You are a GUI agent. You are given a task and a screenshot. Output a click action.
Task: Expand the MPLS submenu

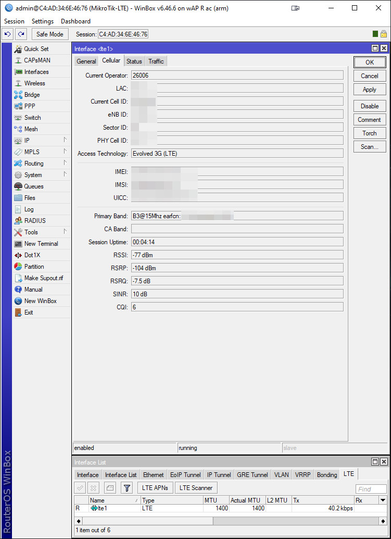click(65, 151)
